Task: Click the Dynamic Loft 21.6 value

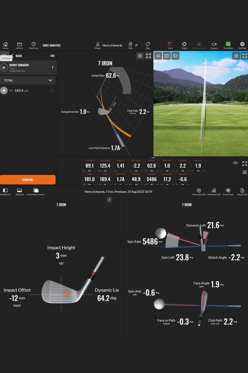Action: click(213, 225)
